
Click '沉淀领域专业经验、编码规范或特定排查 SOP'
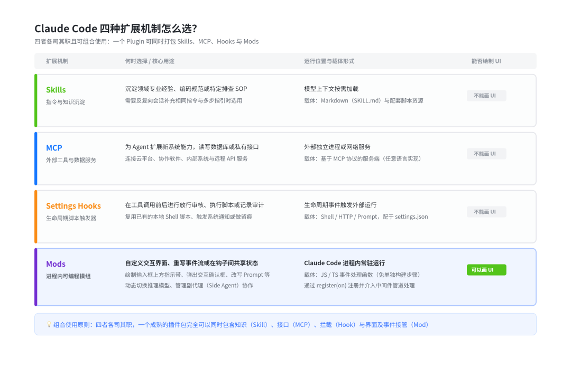pos(186,89)
